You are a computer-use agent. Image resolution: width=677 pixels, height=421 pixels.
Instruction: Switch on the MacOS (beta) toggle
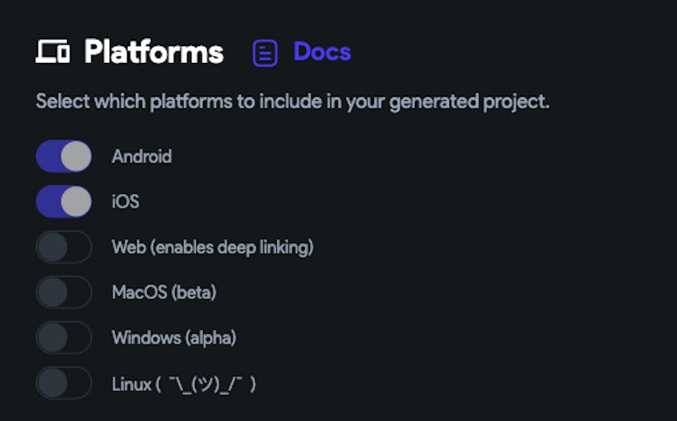coord(64,292)
